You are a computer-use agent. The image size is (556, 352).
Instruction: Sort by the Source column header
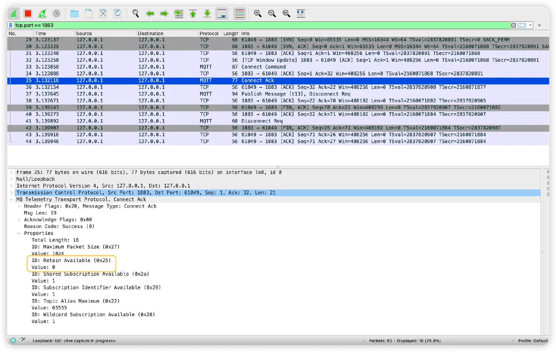click(105, 33)
